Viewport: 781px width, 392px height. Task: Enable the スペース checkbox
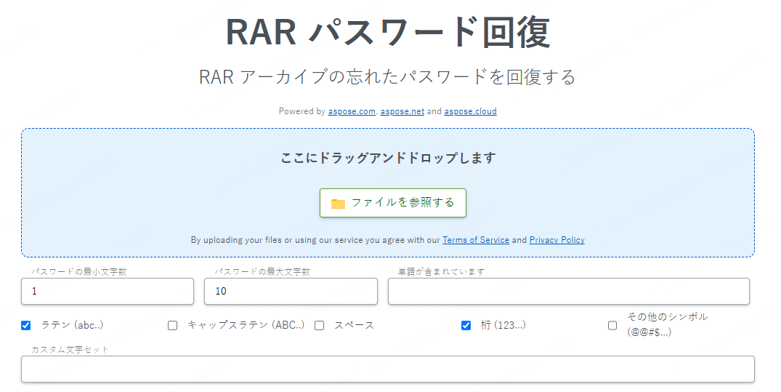319,326
